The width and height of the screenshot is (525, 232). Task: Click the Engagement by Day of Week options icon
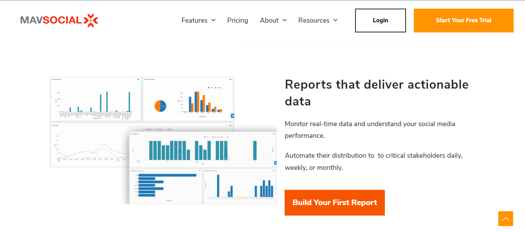click(200, 171)
